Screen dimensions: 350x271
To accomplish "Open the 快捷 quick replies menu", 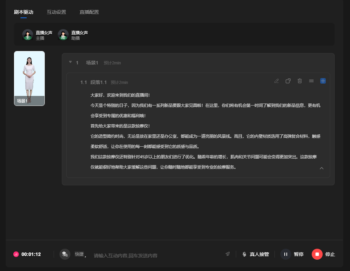I will click(80, 254).
